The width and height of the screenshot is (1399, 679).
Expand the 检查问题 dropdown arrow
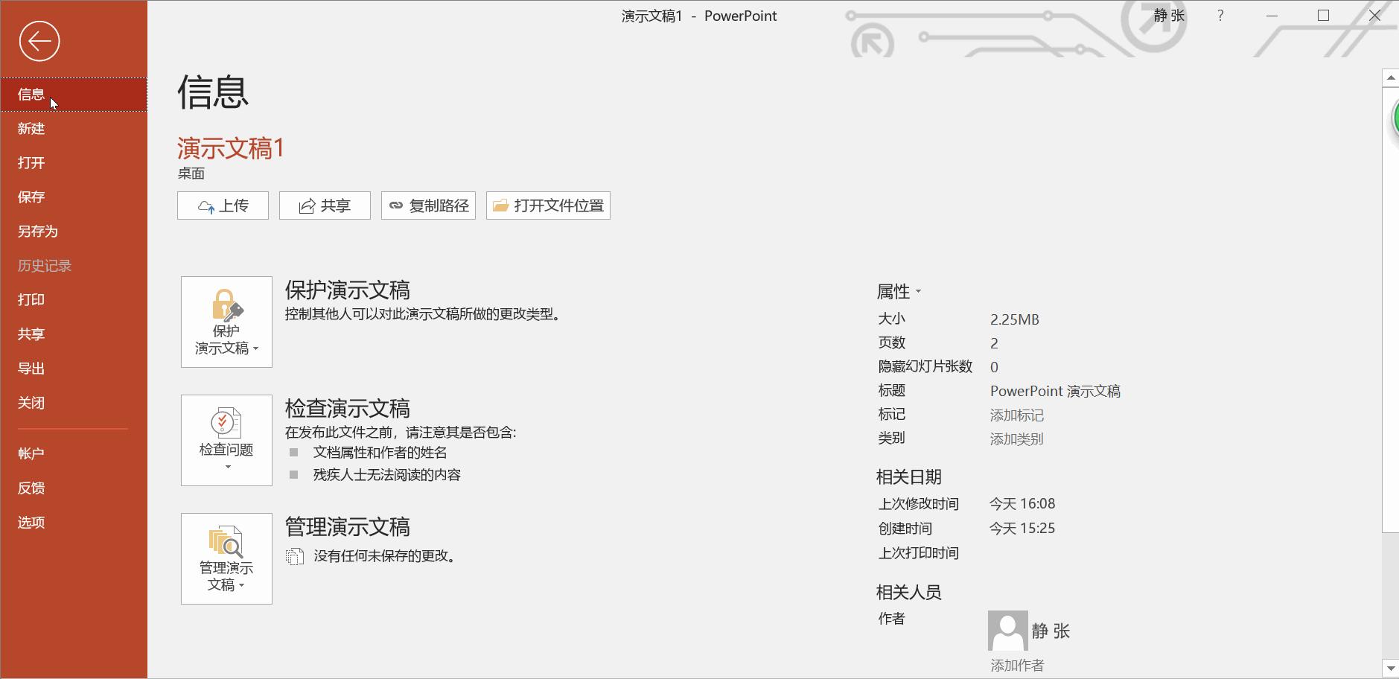pos(226,467)
